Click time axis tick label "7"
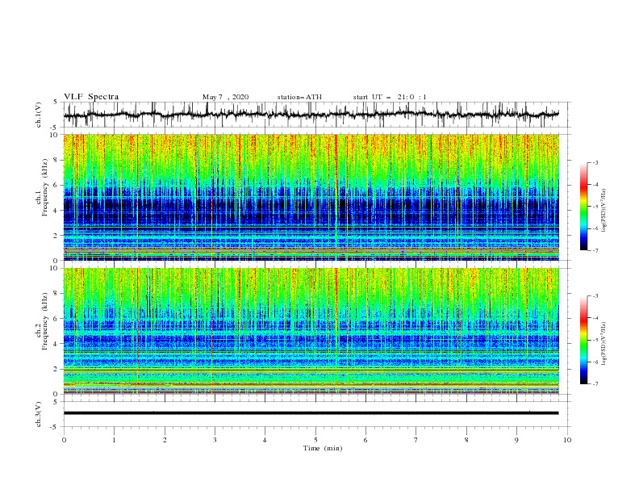639x494 pixels. (x=416, y=440)
